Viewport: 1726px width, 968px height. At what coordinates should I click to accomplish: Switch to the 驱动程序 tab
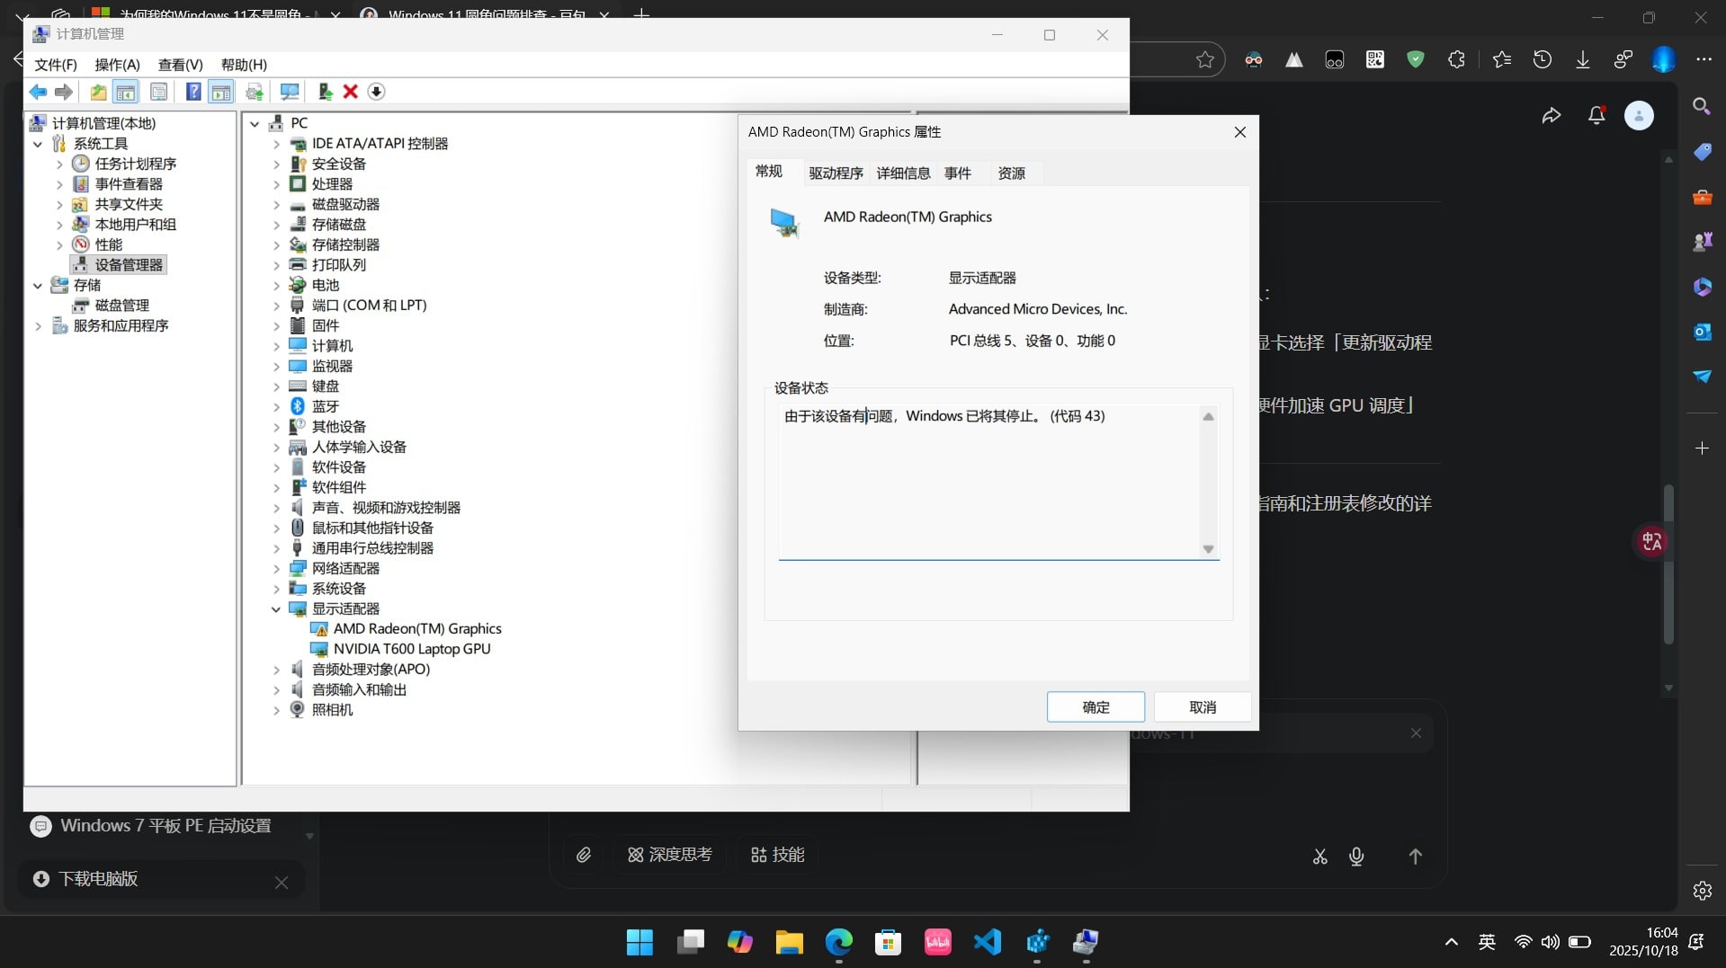(x=836, y=173)
